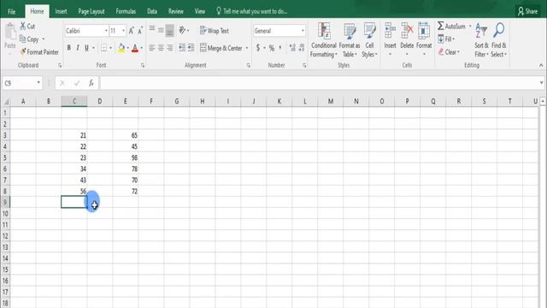Click Increase Decimal icon
Viewport: 547px width, 308px height.
292,48
